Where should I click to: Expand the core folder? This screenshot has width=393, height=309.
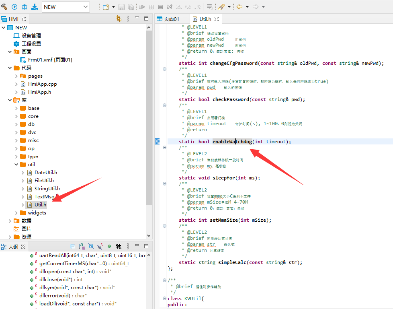click(16, 116)
